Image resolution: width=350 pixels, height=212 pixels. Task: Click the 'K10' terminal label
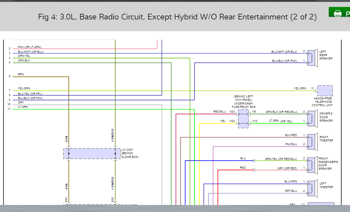tap(255, 121)
